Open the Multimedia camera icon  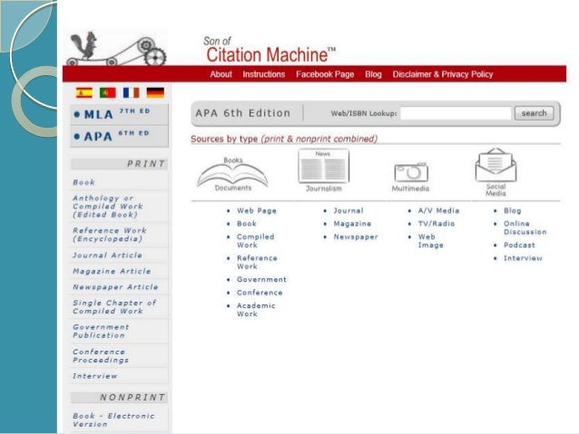click(410, 177)
